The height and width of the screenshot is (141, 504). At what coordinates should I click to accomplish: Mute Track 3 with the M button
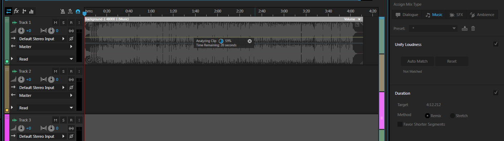click(x=55, y=120)
